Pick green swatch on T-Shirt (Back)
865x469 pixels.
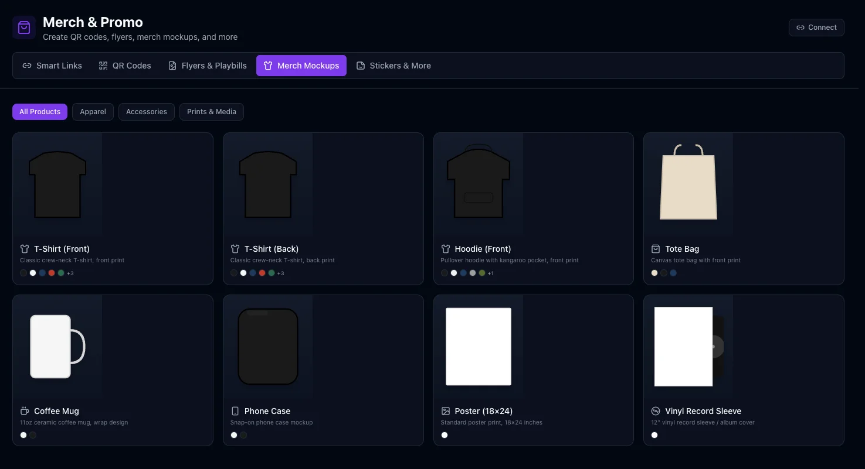tap(272, 273)
